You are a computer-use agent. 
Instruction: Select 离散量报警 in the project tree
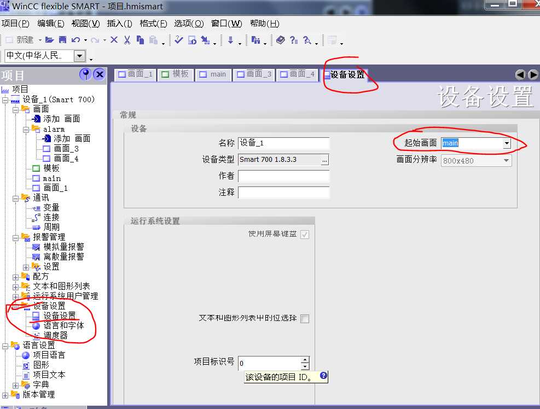pyautogui.click(x=63, y=257)
